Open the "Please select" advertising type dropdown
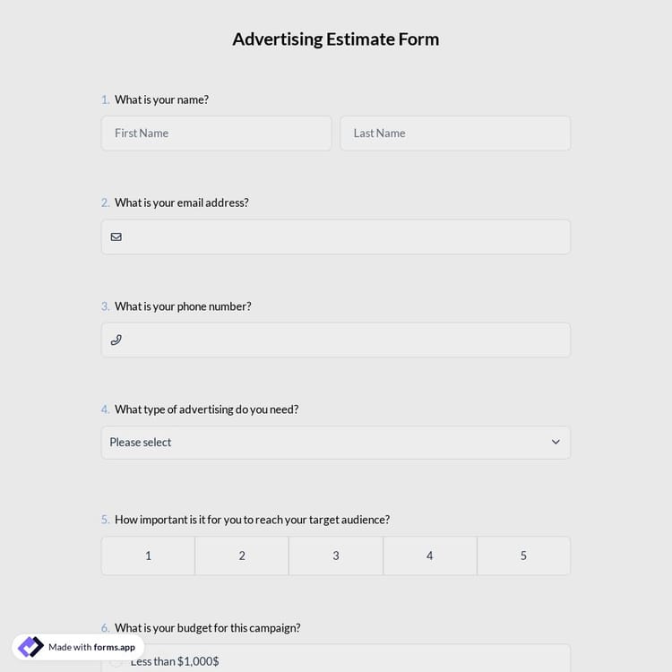672x672 pixels. click(335, 443)
